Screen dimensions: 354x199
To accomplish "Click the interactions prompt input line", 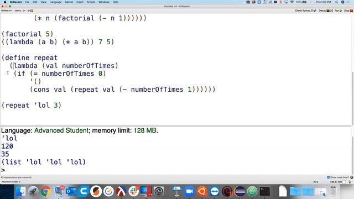I will tap(176, 170).
